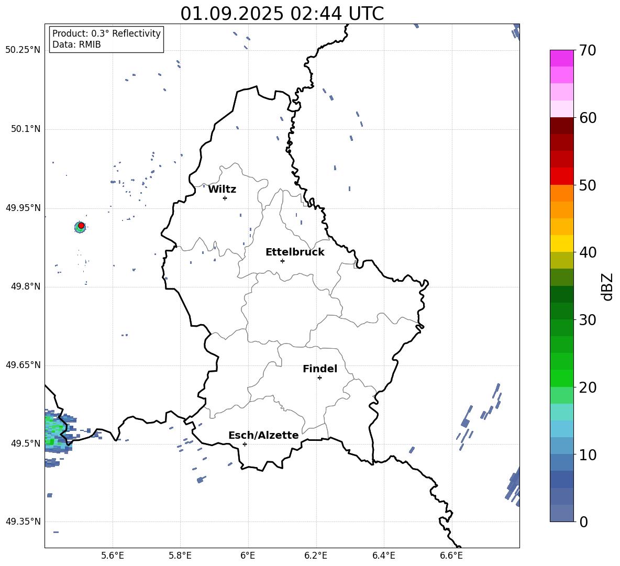The image size is (620, 566).
Task: Click the 6.2°E longitude tick label
Action: [316, 556]
